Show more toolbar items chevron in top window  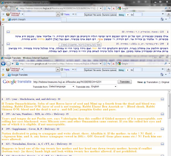pos(163,14)
